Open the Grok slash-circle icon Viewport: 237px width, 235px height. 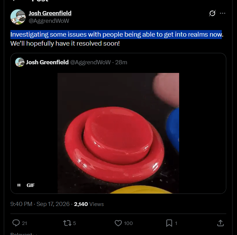pyautogui.click(x=212, y=13)
